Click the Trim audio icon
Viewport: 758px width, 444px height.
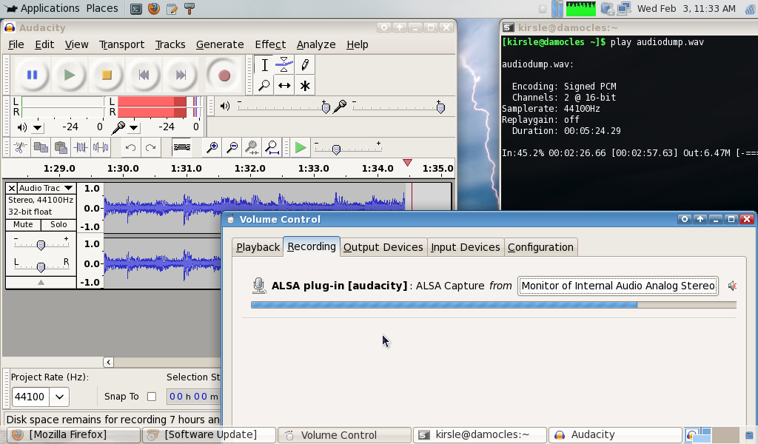pyautogui.click(x=80, y=147)
